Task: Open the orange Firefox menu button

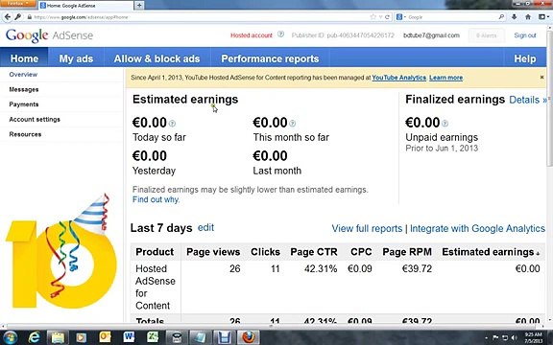Action: pyautogui.click(x=18, y=4)
